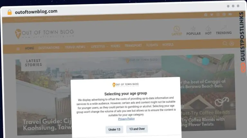Expand the Destinations menu
Image resolution: width=247 pixels, height=138 pixels.
point(49,48)
